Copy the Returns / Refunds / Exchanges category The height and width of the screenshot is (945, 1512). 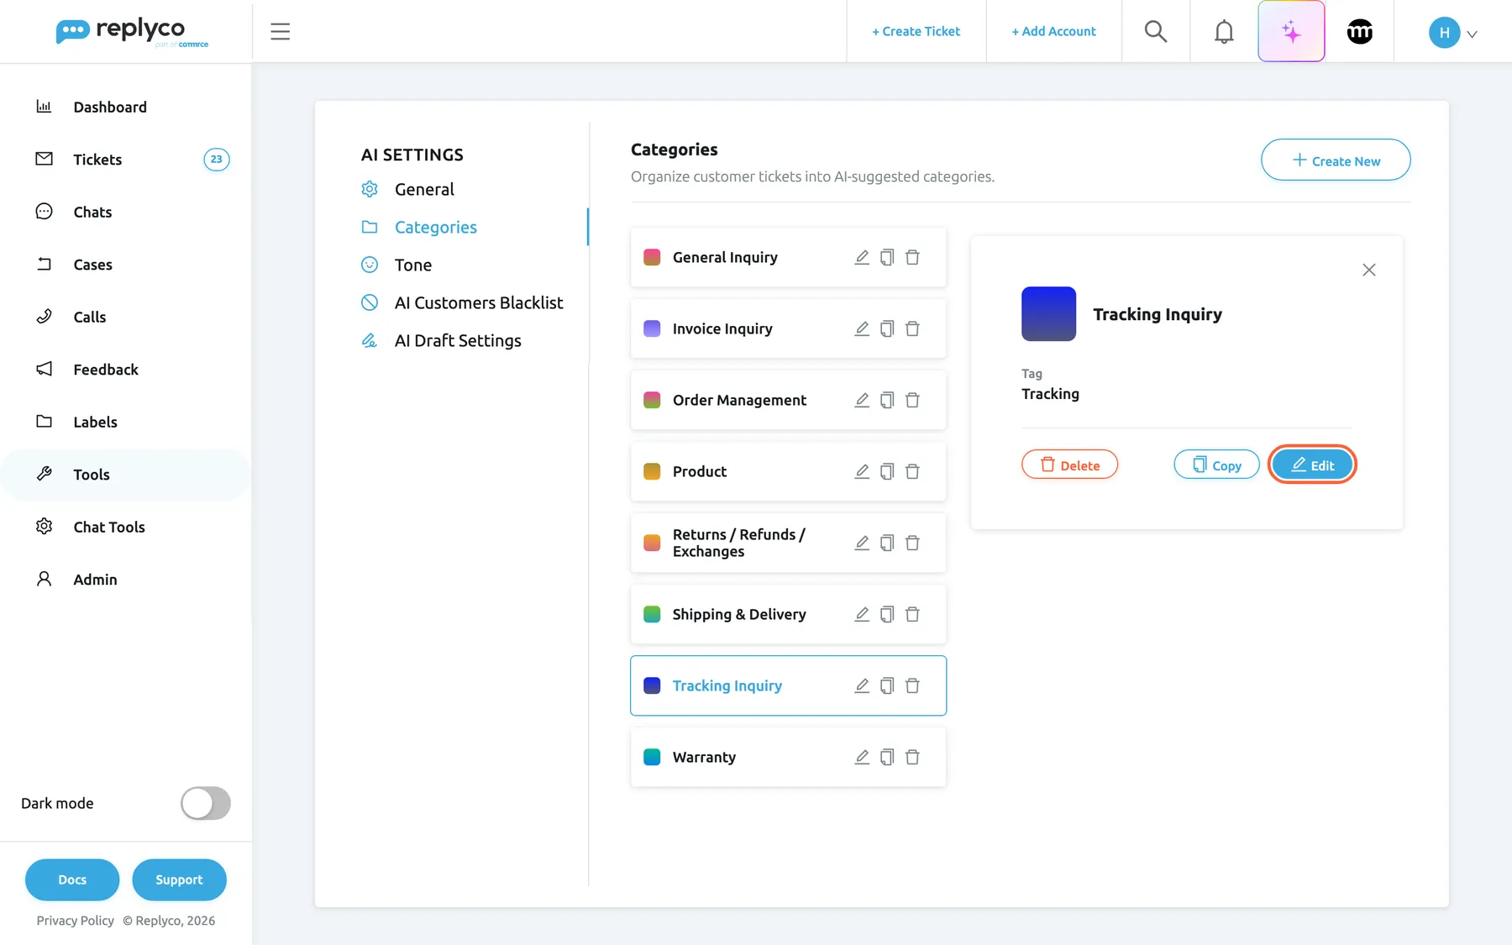tap(887, 543)
